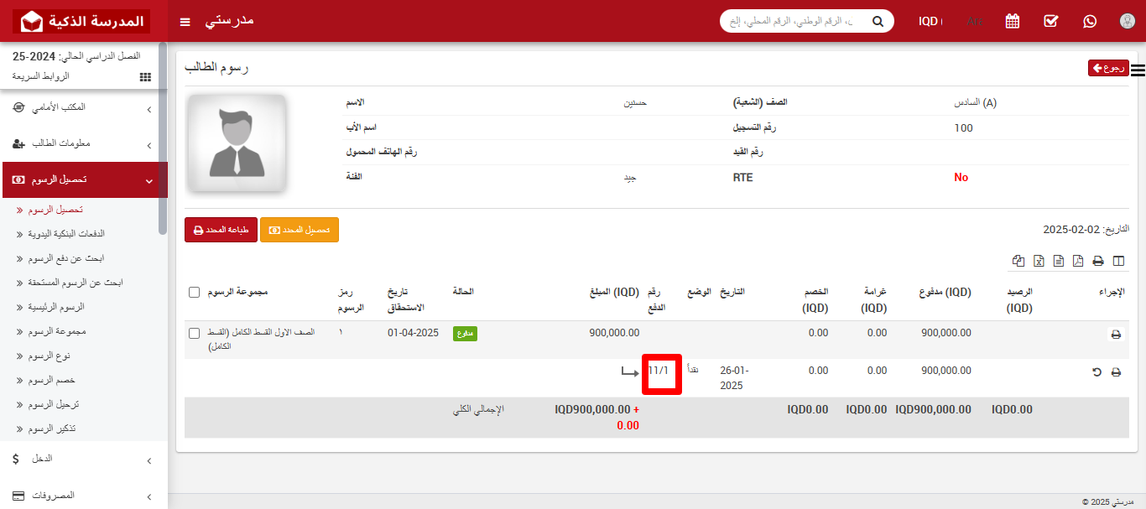Toggle sidebar with the hamburger menu icon
This screenshot has width=1146, height=509.
tap(185, 21)
